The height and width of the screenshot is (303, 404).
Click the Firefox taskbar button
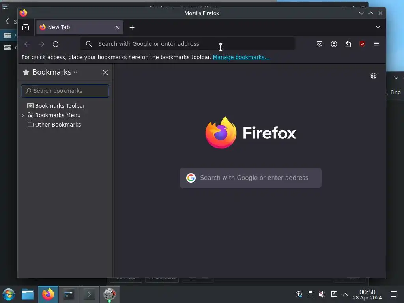click(x=48, y=294)
